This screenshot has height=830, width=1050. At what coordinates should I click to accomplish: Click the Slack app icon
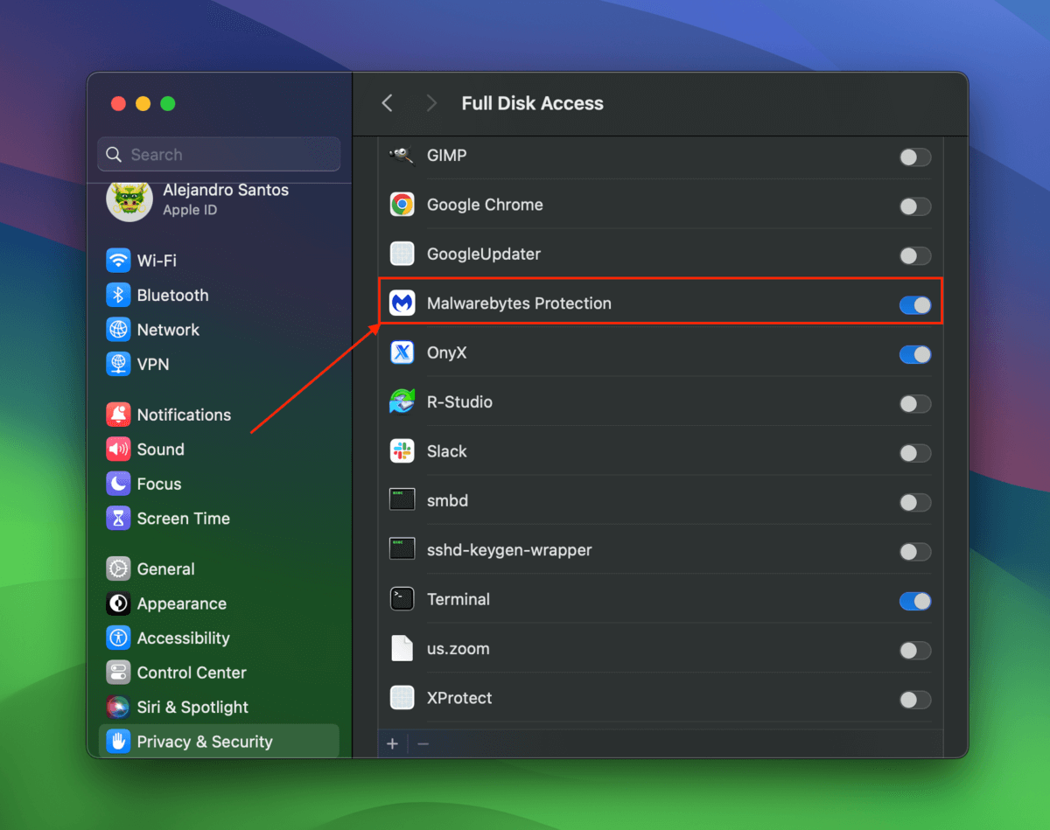coord(402,451)
